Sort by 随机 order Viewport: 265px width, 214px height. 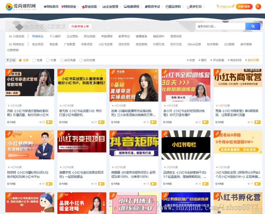pyautogui.click(x=203, y=60)
